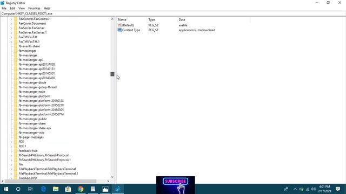Expand the FhSearchPHLibrary.FhSearchProtocol key
The height and width of the screenshot is (194, 346).
(11, 156)
